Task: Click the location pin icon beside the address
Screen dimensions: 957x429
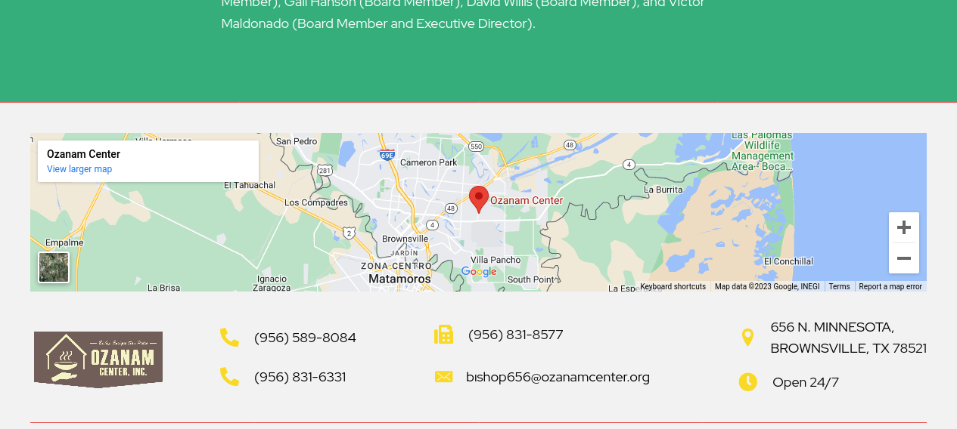Action: tap(747, 338)
